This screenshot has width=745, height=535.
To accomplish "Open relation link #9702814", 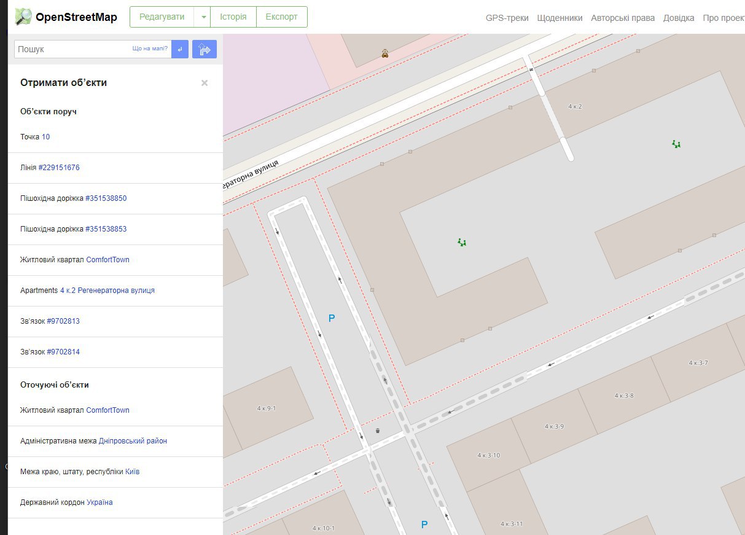I will click(x=63, y=352).
